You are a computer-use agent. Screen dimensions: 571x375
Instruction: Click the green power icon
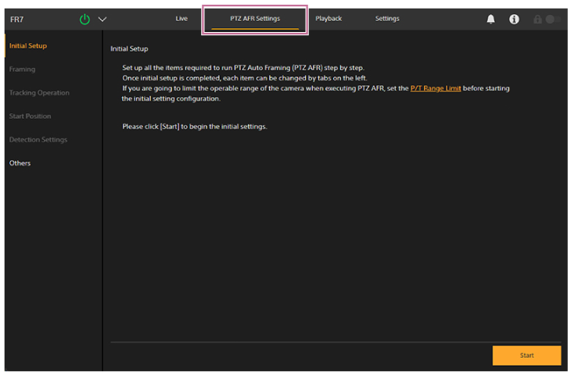(85, 19)
